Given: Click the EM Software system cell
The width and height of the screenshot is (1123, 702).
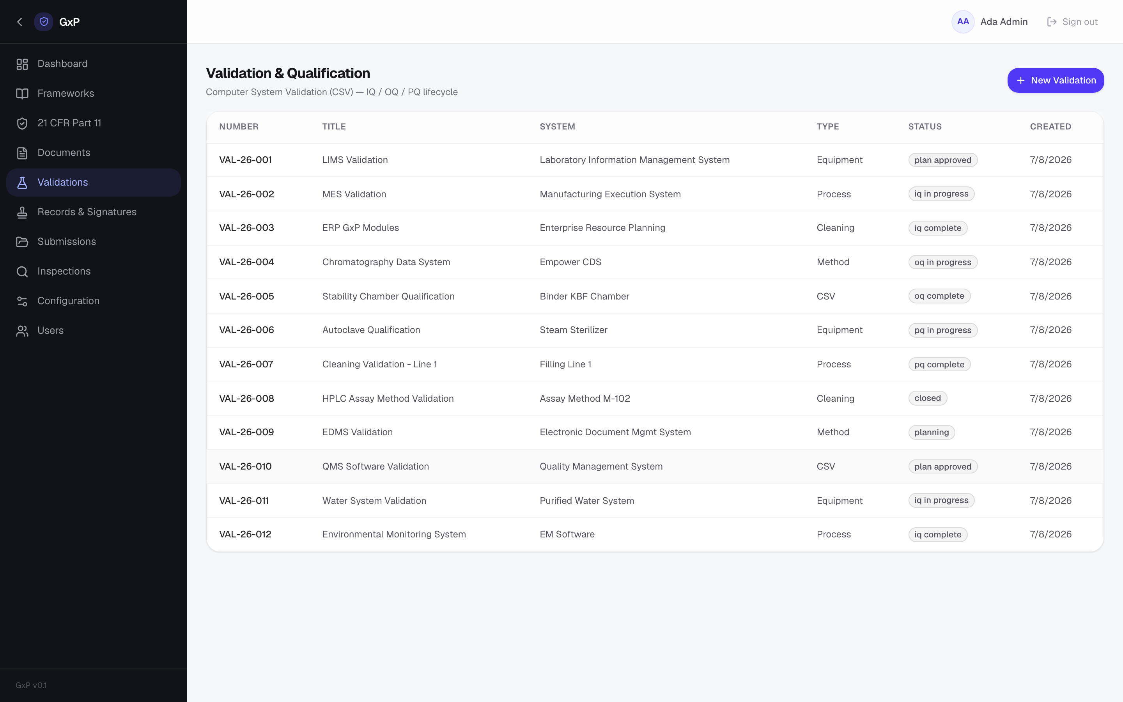Looking at the screenshot, I should (567, 534).
